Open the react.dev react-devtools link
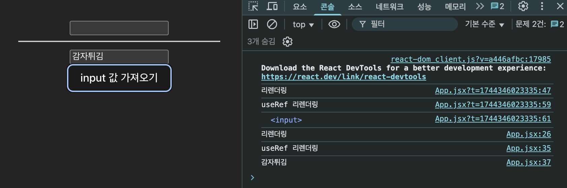The image size is (567, 188). pyautogui.click(x=344, y=77)
